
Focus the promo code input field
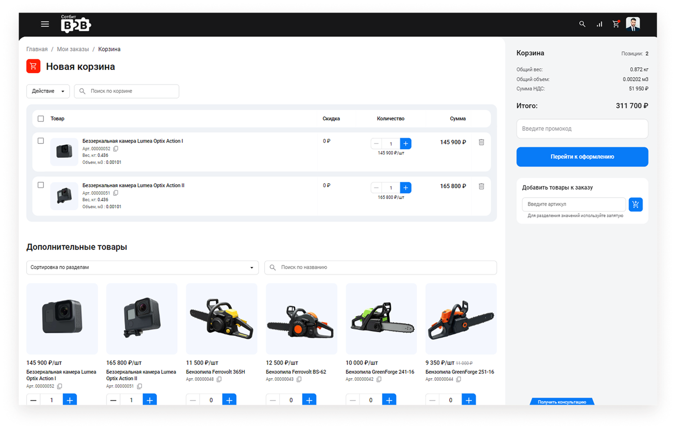click(x=582, y=129)
